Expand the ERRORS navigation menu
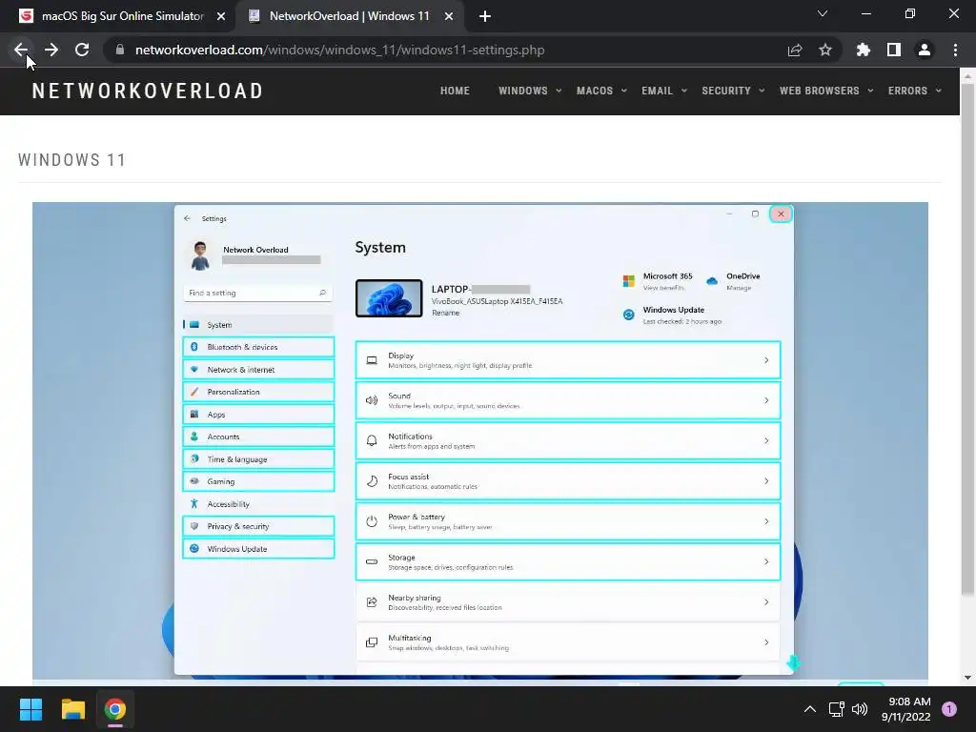976x732 pixels. click(x=914, y=91)
